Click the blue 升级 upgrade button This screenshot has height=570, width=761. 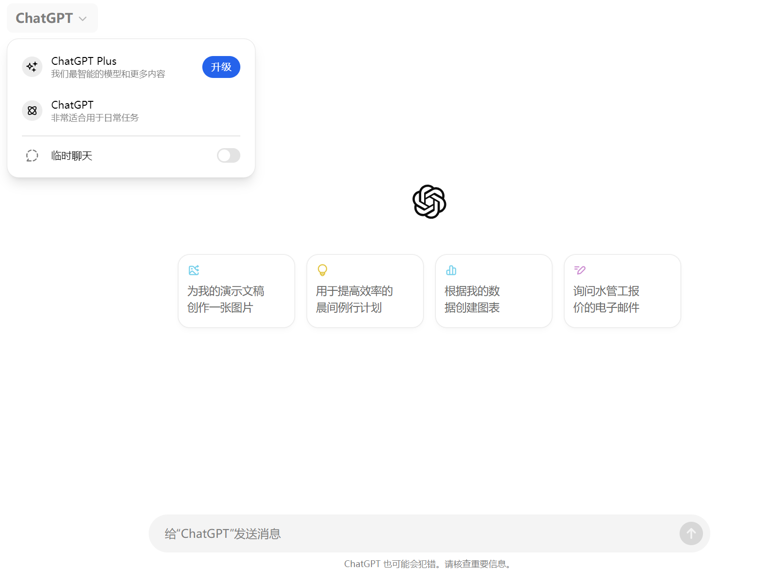[x=221, y=67]
